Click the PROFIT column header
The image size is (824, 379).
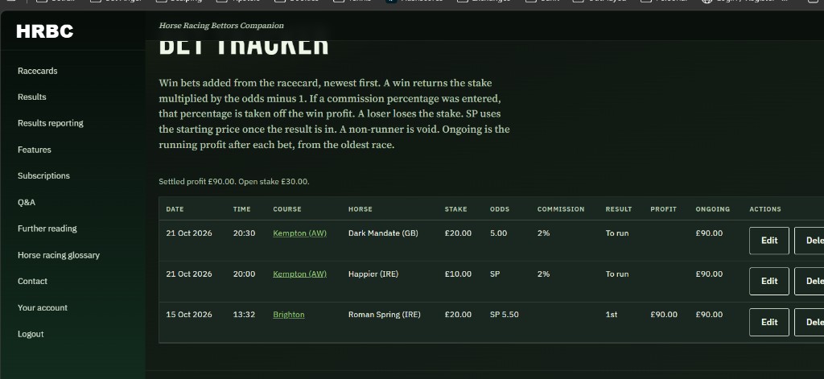click(x=663, y=209)
